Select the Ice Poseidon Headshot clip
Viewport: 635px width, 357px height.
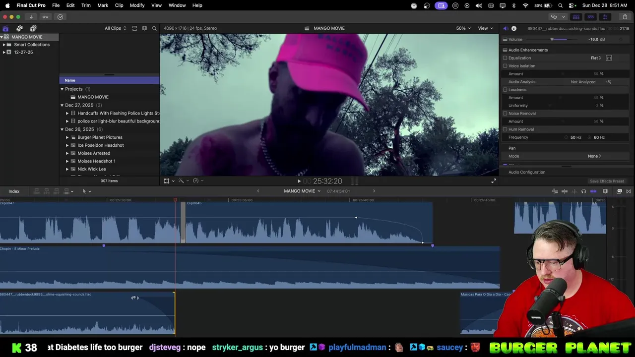(101, 145)
